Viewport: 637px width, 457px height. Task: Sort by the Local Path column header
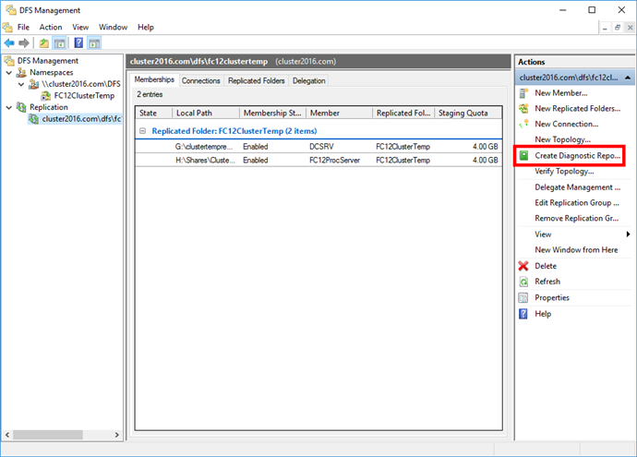coord(206,113)
